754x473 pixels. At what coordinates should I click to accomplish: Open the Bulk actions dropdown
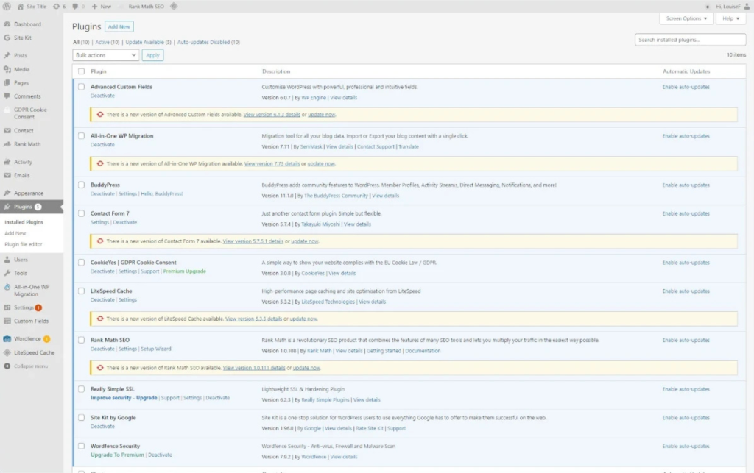(106, 55)
